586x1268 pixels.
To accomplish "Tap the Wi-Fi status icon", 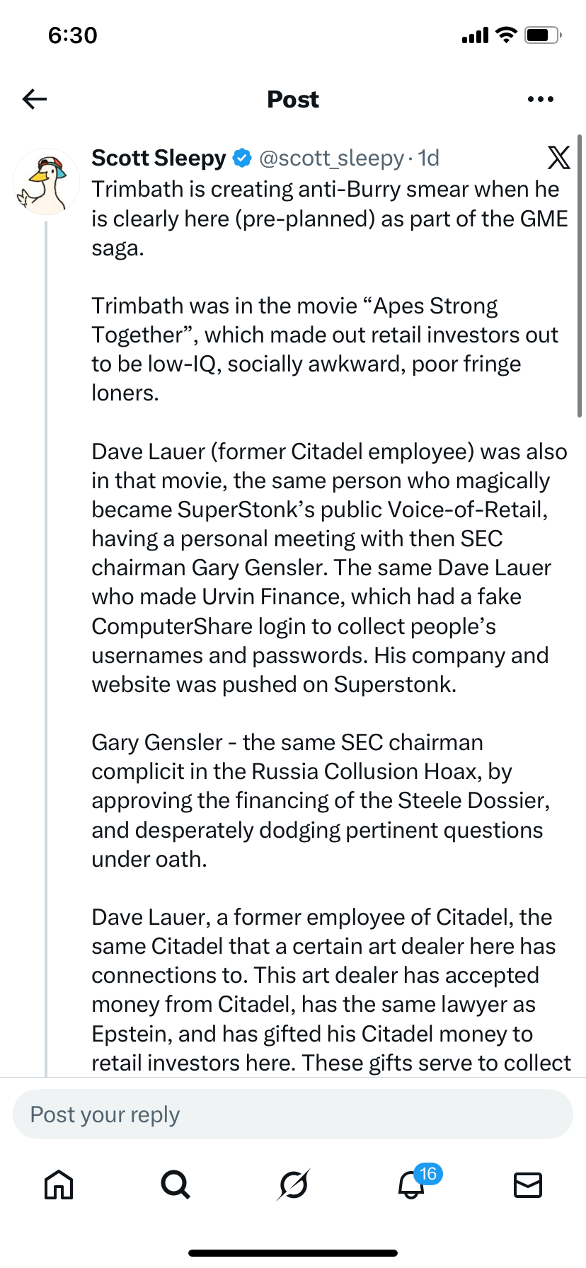I will point(506,35).
